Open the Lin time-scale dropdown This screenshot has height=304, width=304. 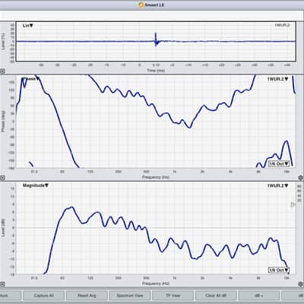(28, 26)
